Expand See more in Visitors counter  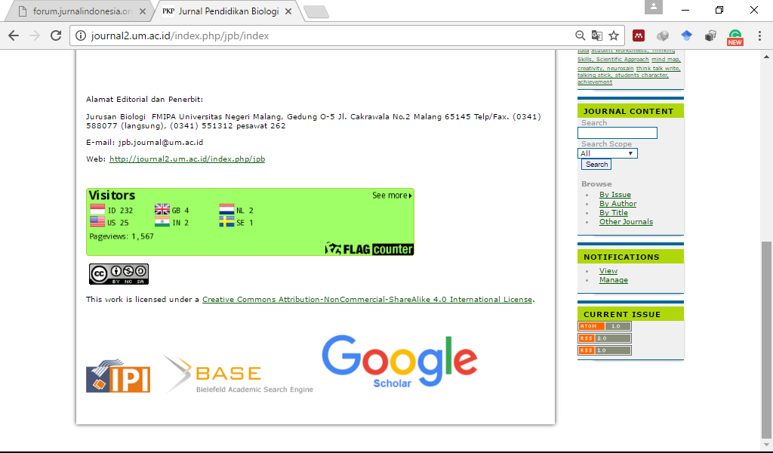pyautogui.click(x=392, y=196)
